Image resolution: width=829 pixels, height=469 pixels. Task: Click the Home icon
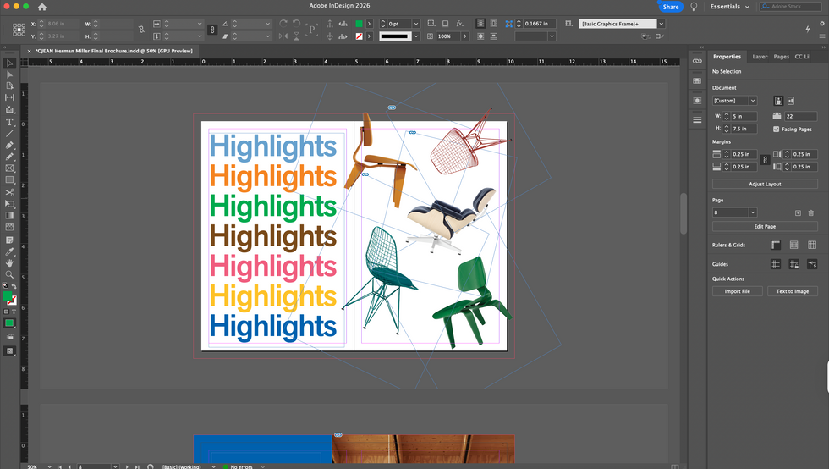[x=42, y=7]
